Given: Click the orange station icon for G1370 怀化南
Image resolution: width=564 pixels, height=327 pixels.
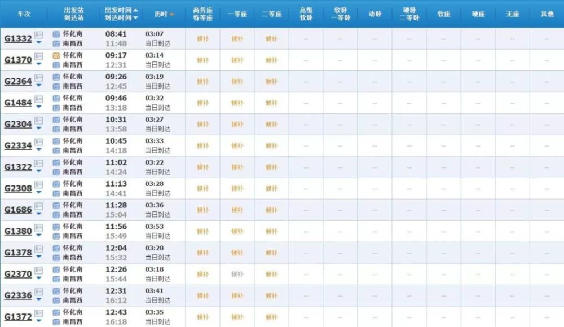Looking at the screenshot, I should 56,56.
